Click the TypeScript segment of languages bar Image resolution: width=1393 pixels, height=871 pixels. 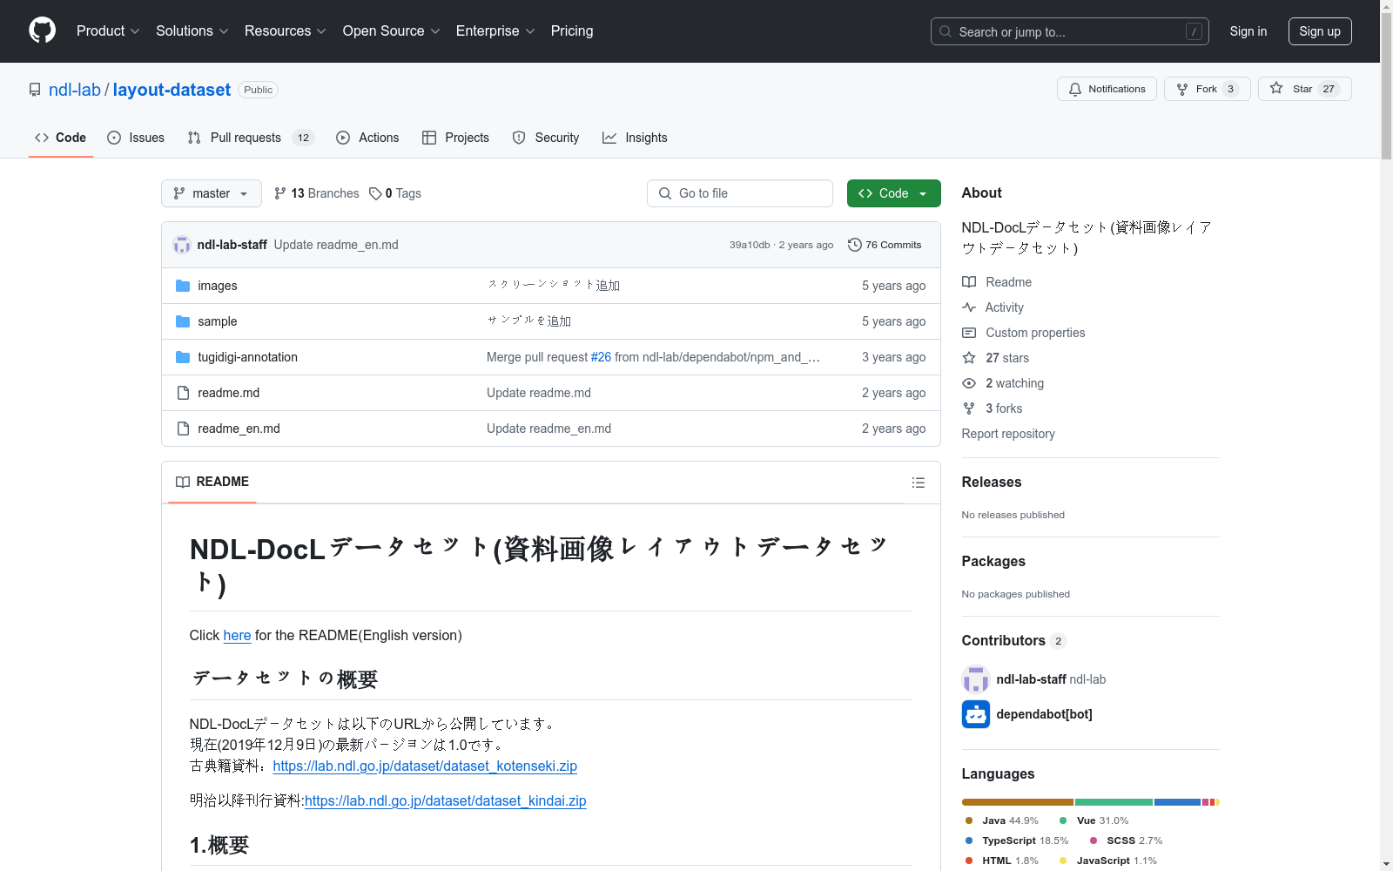[1177, 802]
